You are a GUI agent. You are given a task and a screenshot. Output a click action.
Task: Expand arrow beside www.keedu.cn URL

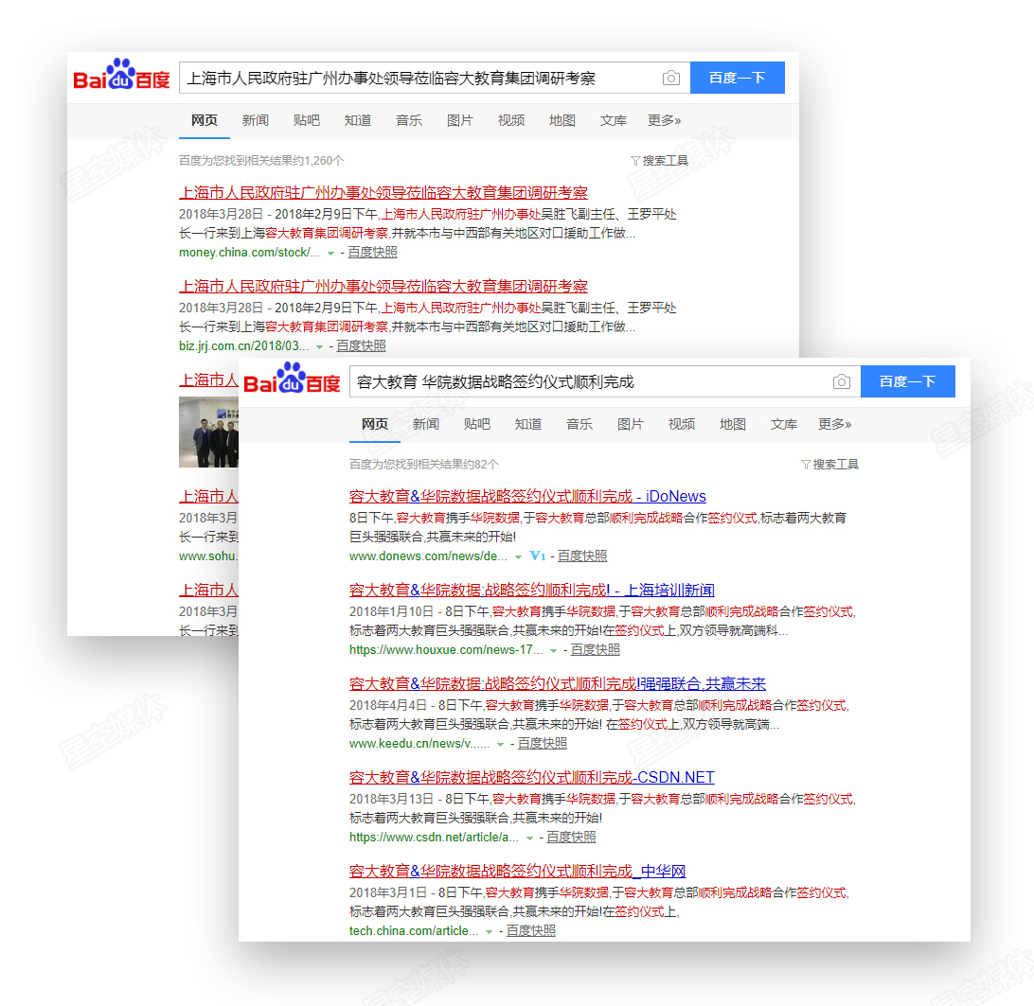click(x=501, y=744)
